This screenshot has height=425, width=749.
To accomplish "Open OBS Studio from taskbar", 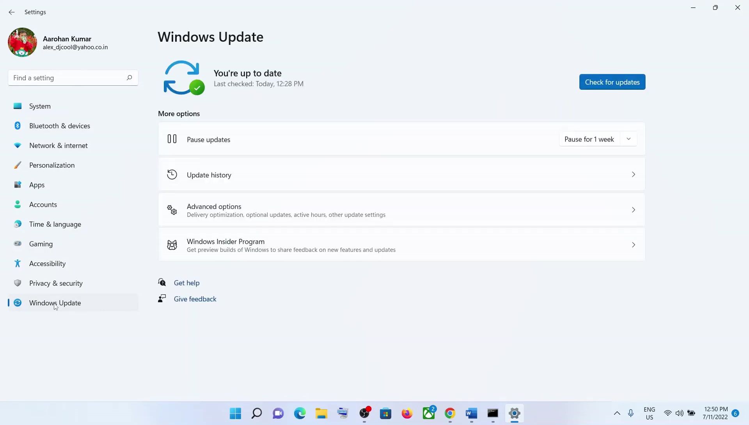I will point(364,413).
